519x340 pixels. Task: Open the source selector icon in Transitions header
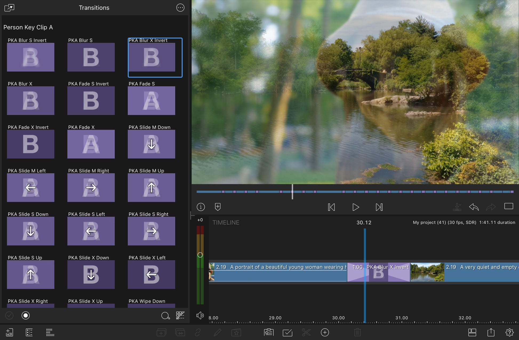coord(9,8)
